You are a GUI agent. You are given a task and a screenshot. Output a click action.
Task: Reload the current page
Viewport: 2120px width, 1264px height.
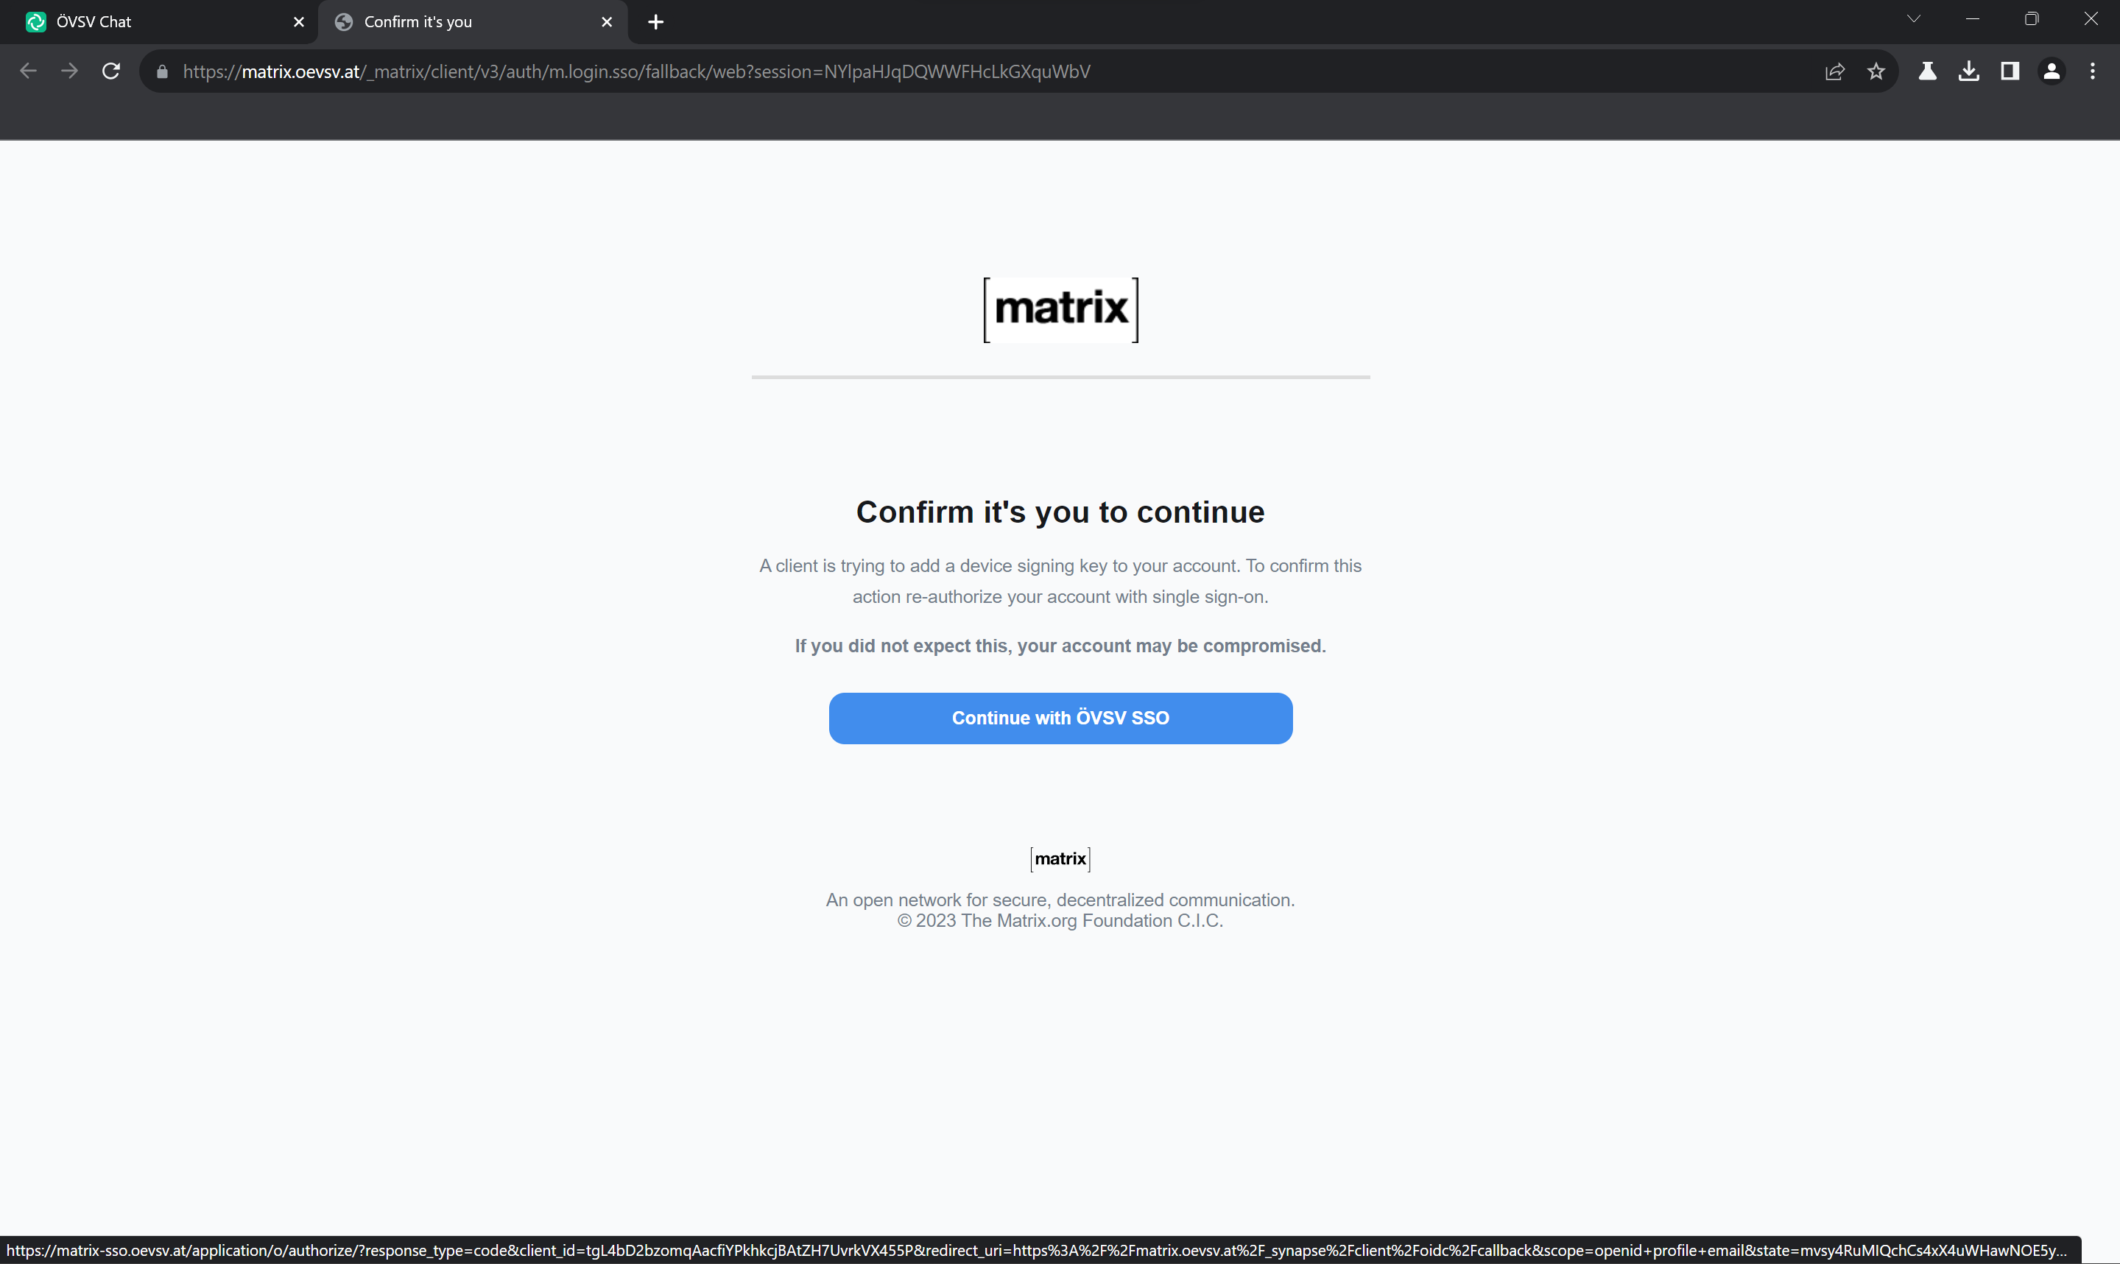coord(112,71)
